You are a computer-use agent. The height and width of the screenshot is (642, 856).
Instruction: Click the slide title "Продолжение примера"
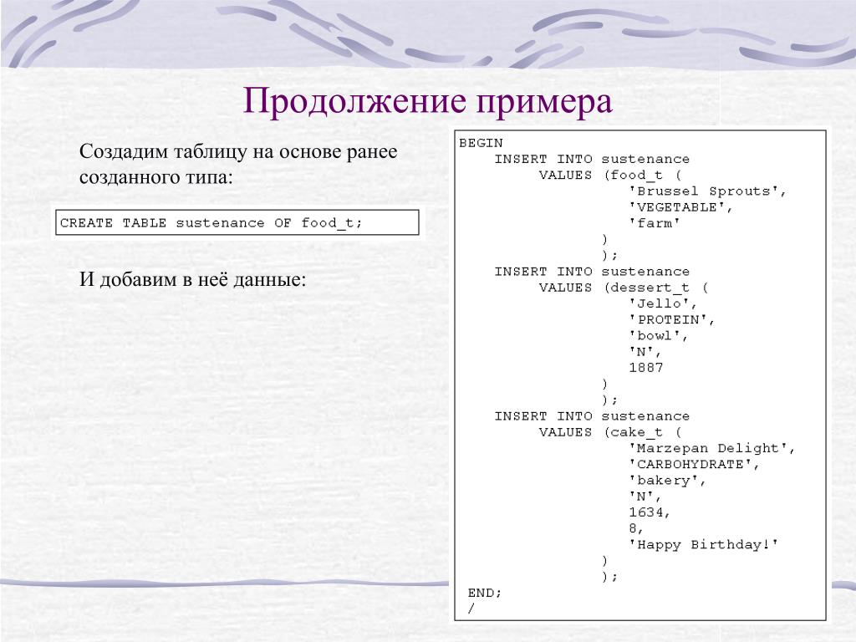[x=427, y=101]
